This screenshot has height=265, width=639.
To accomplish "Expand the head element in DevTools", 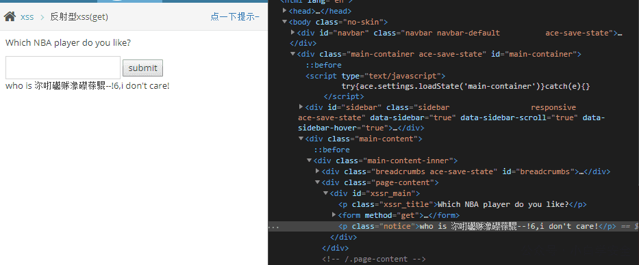I will (x=285, y=11).
